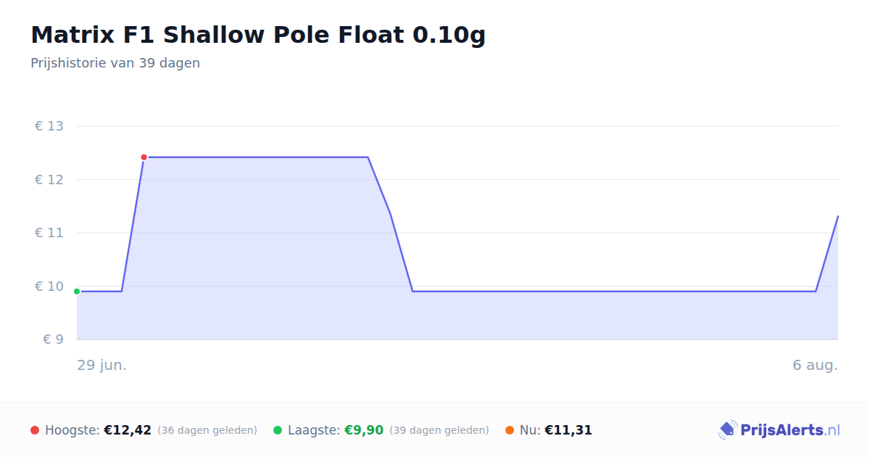Click the orange Nu legend dot
870x457 pixels.
coord(510,430)
